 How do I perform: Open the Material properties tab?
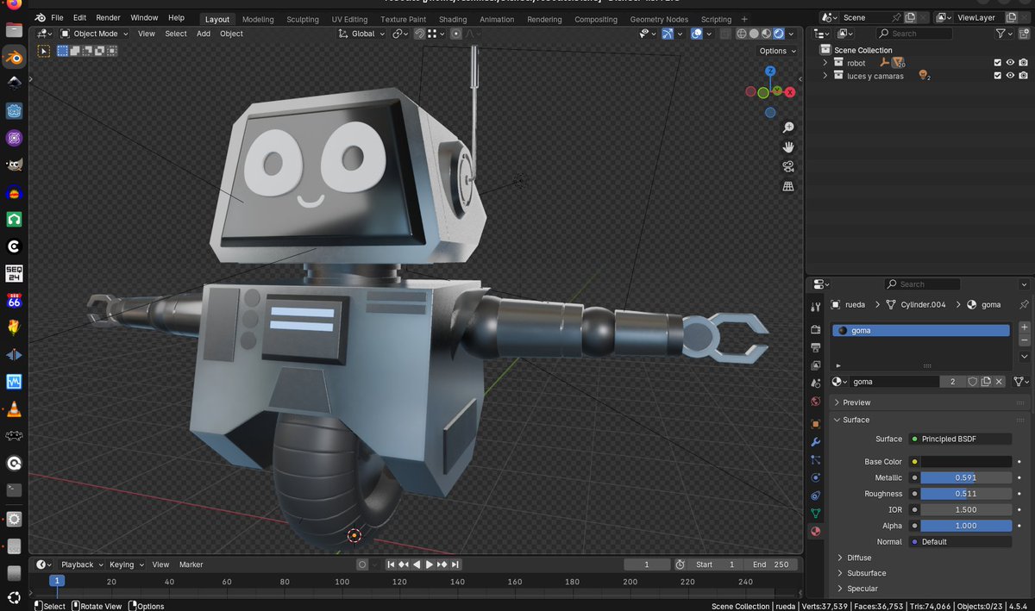(x=815, y=532)
